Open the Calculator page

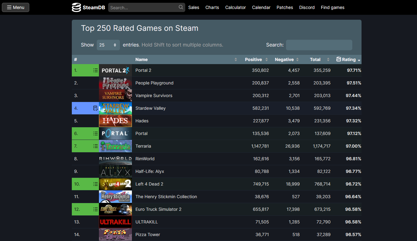pos(235,7)
